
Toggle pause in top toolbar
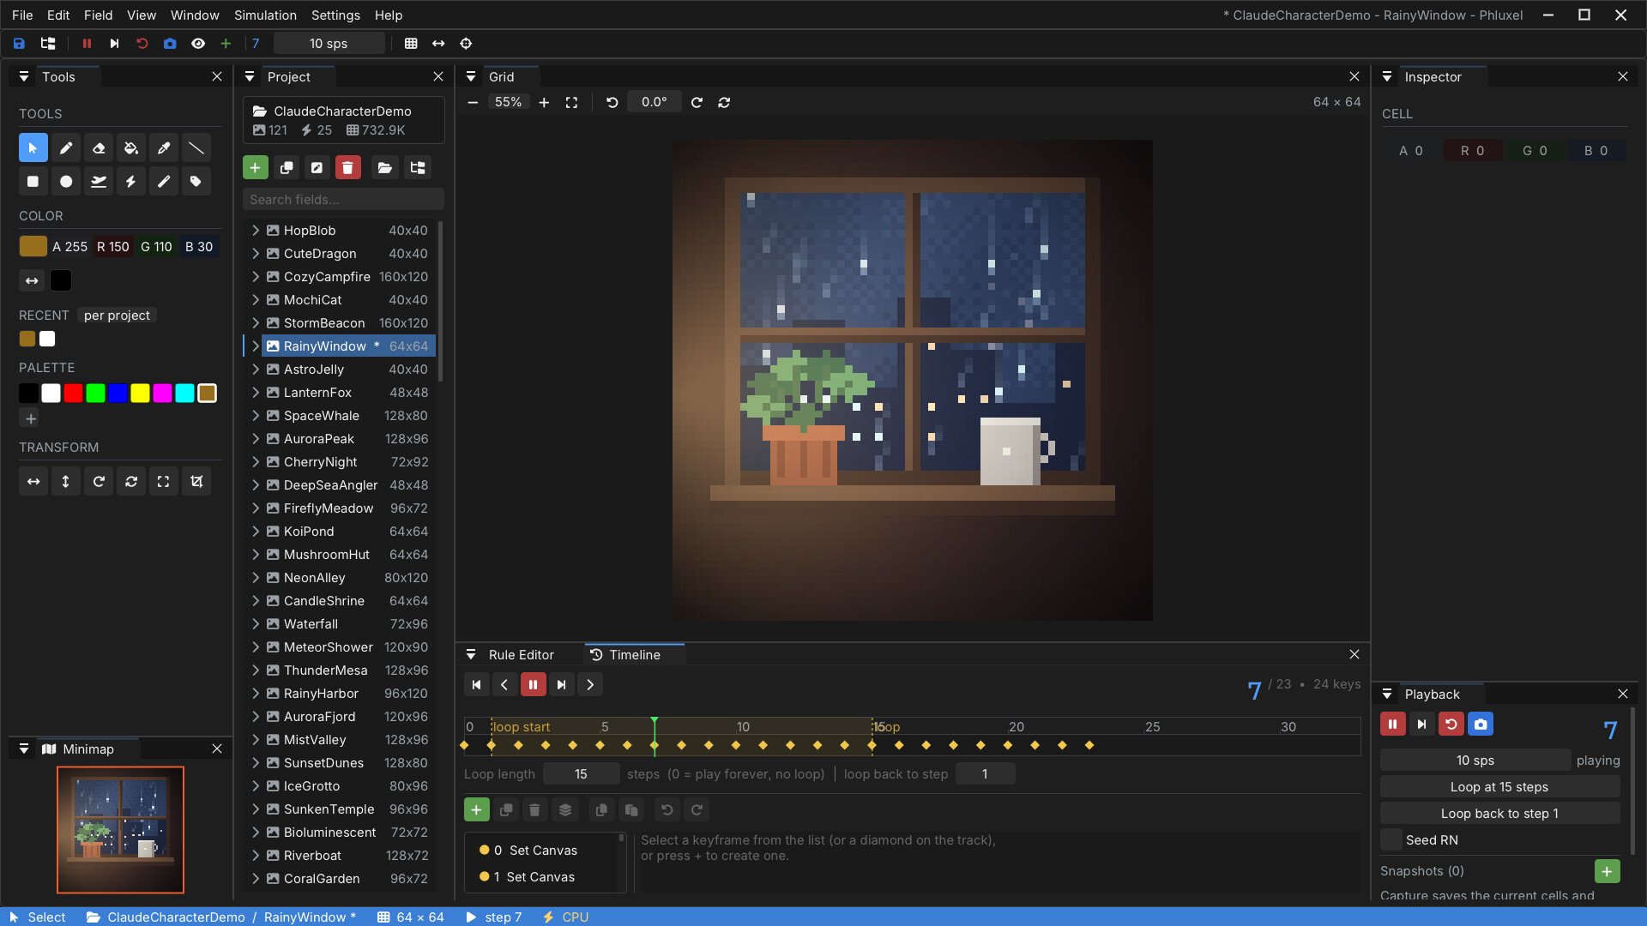coord(87,44)
